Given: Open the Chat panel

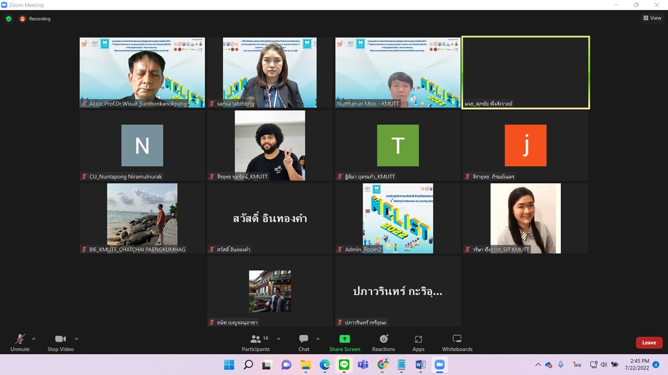Looking at the screenshot, I should pos(304,342).
